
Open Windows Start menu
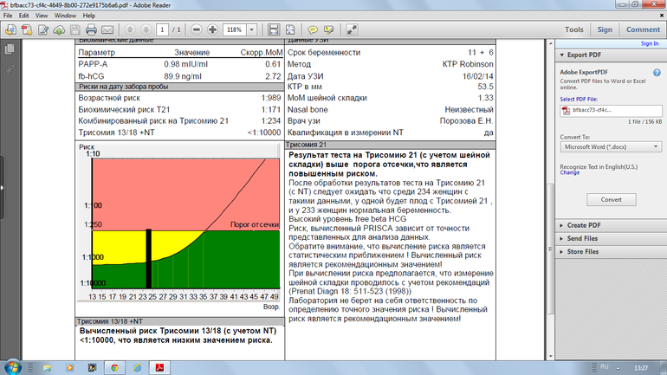pos(12,367)
